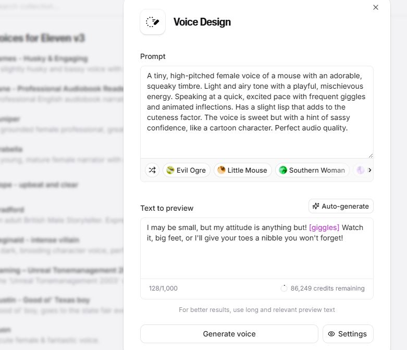This screenshot has width=407, height=350.
Task: Open Settings with the eye icon
Action: pyautogui.click(x=348, y=334)
